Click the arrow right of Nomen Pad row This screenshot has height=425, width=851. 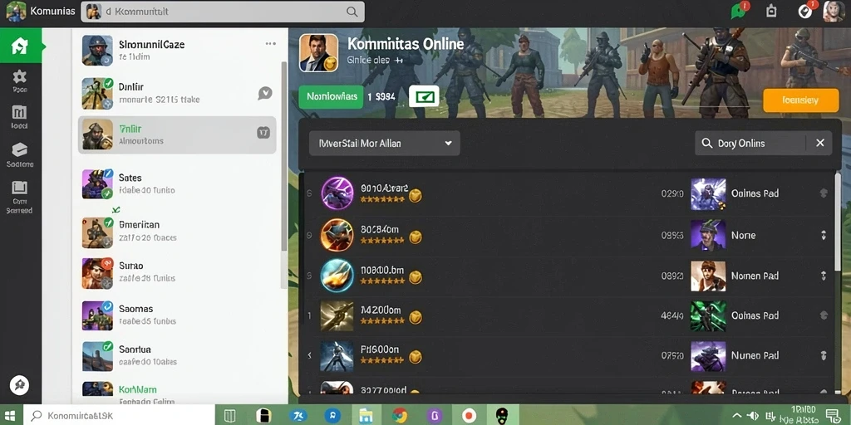tap(824, 276)
